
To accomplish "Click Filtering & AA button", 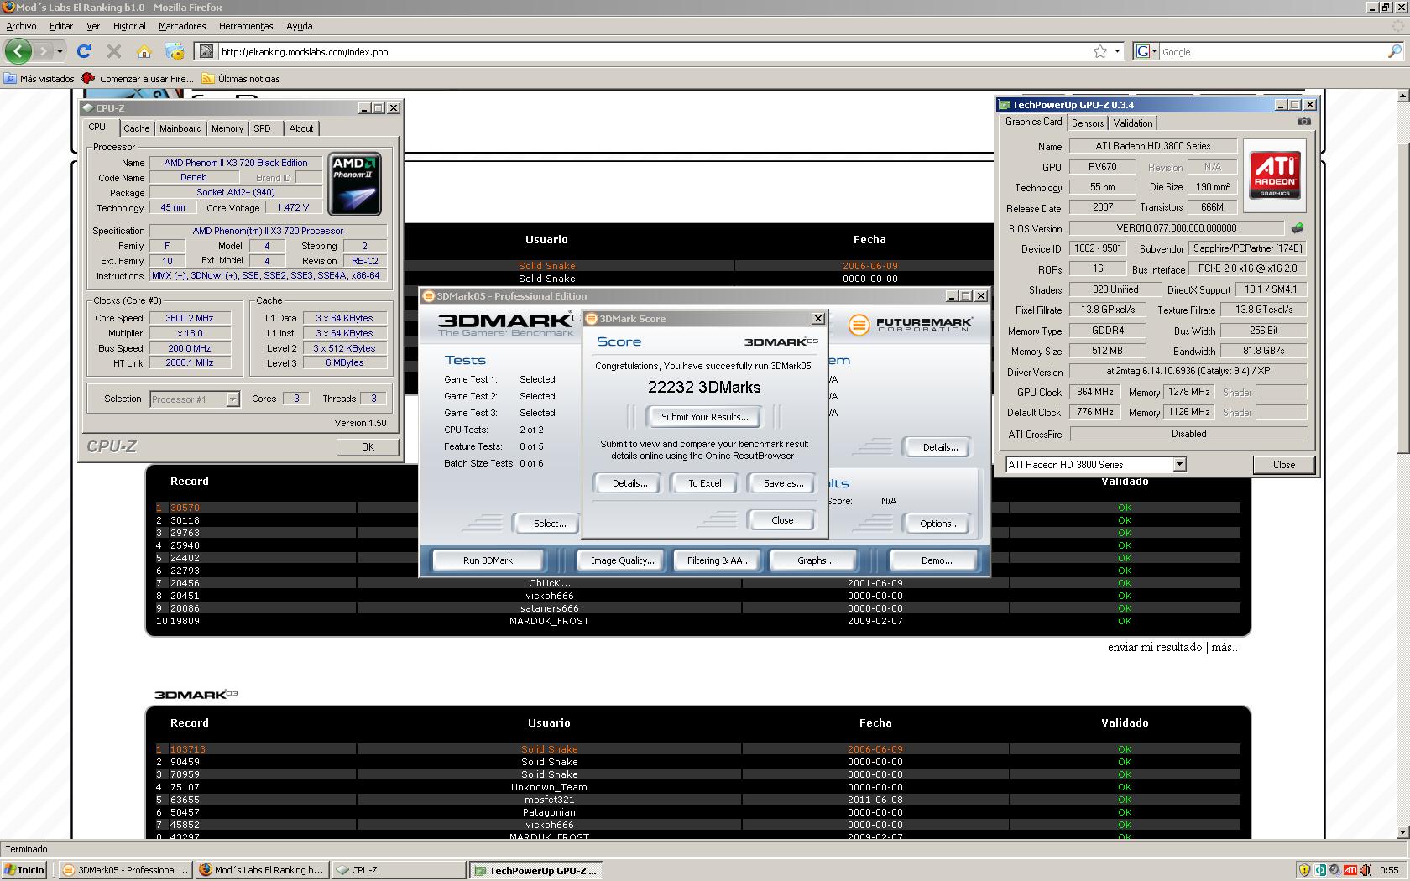I will tap(718, 560).
